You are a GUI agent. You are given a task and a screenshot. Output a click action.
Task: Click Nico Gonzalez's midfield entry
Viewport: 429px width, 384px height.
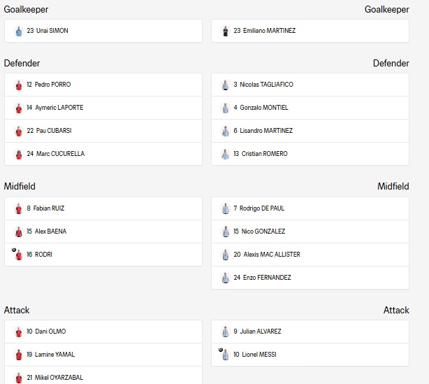click(310, 232)
